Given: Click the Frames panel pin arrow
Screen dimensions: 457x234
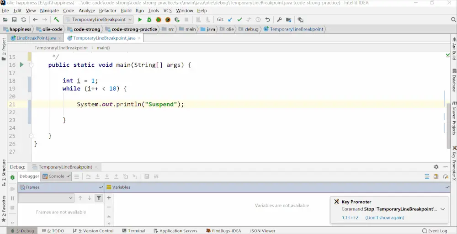Looking at the screenshot, I should 101,187.
